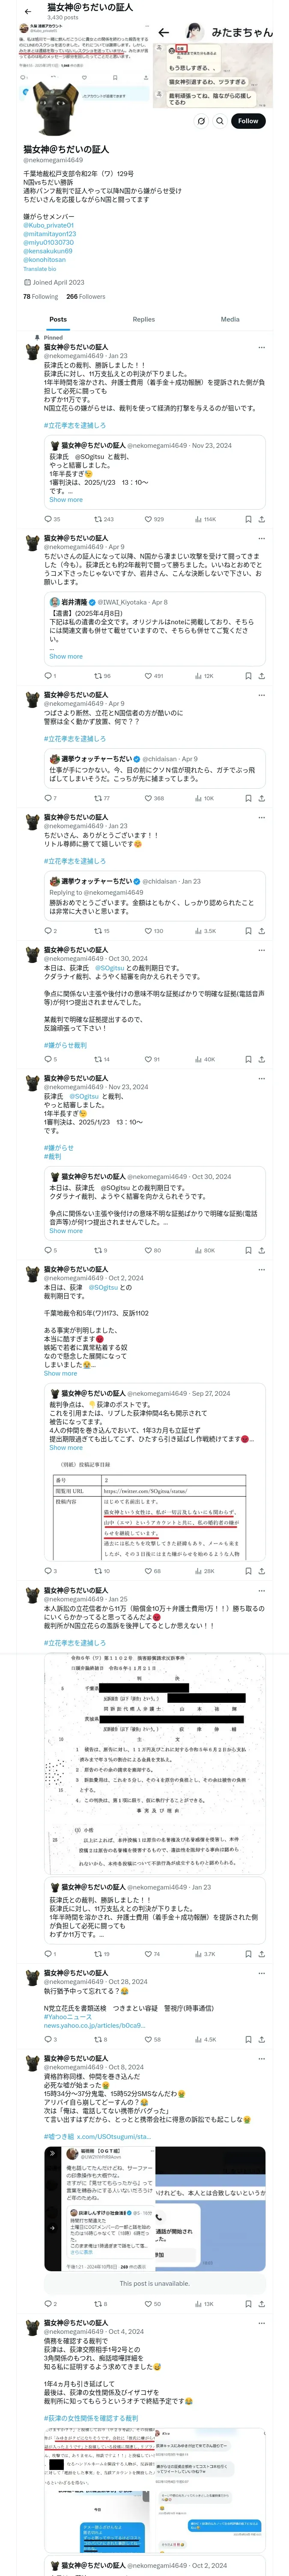The height and width of the screenshot is (2576, 289).
Task: Share the pinned post
Action: click(x=261, y=519)
